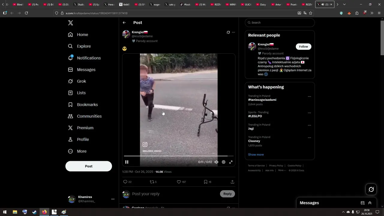The image size is (384, 216).
Task: Open more options for #LEGLPO trend
Action: 309,113
